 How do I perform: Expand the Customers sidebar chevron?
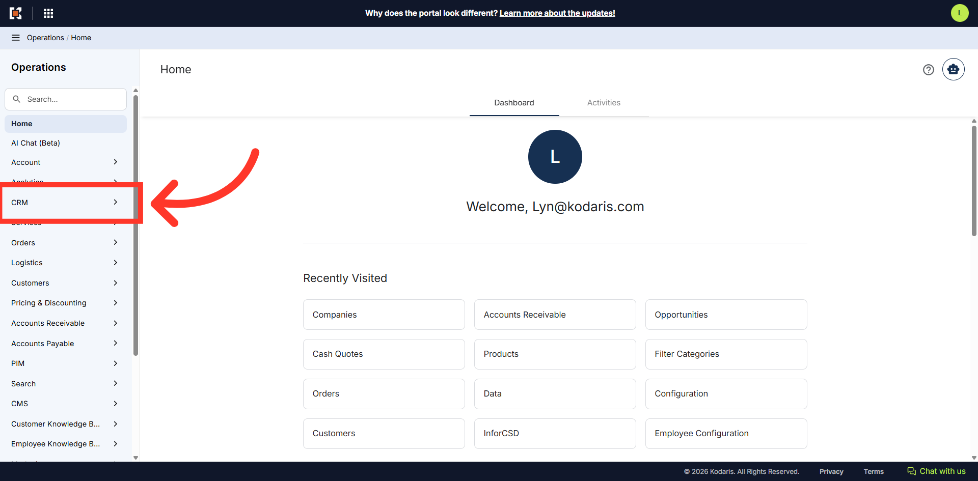tap(116, 283)
